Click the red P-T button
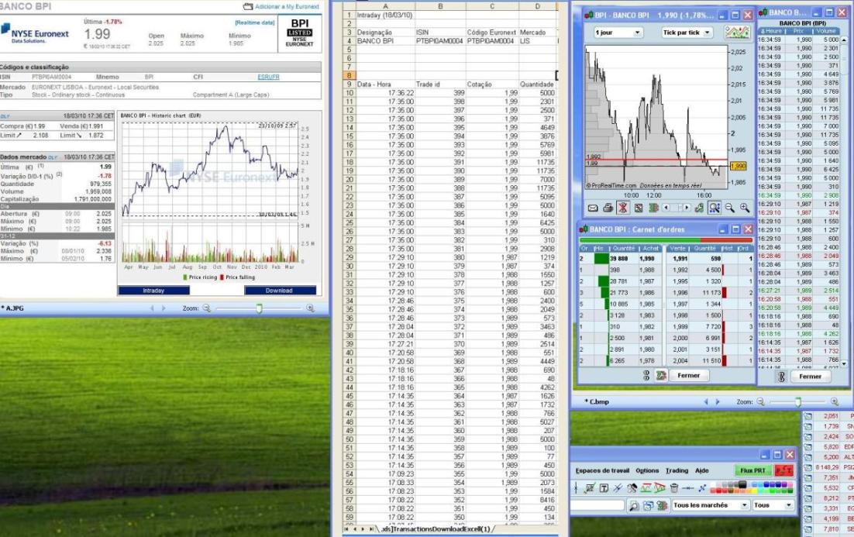 [783, 470]
